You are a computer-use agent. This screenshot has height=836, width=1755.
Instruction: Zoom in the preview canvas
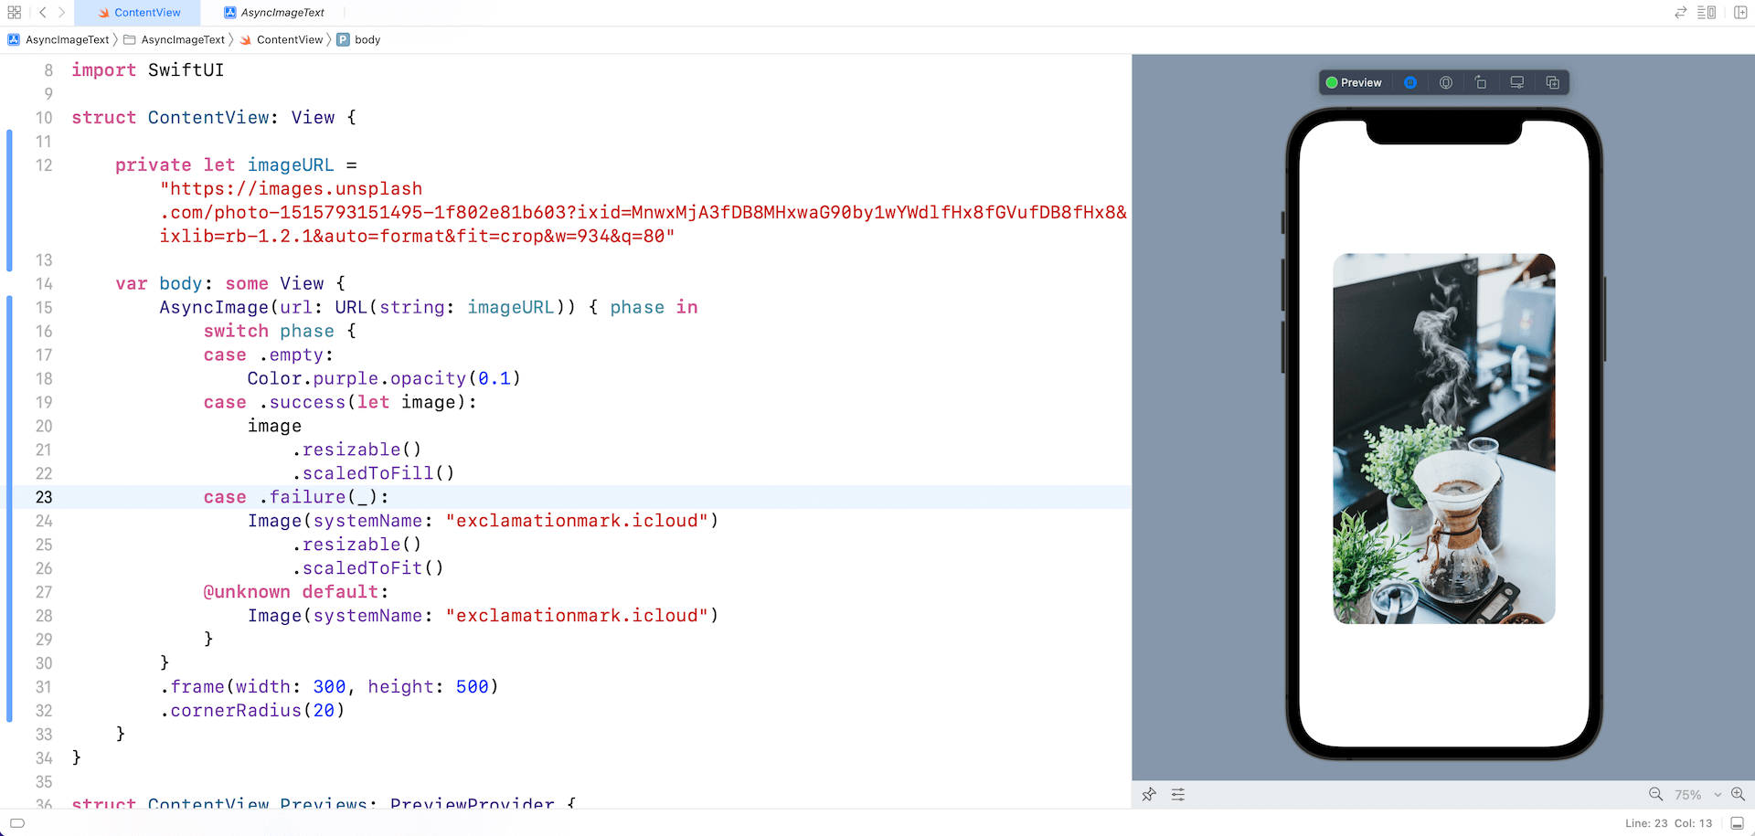1738,794
